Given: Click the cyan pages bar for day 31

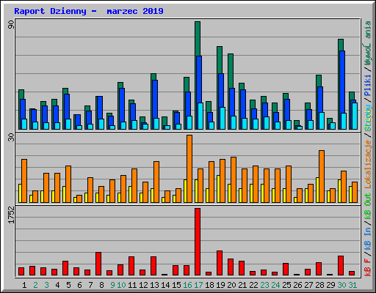Looking at the screenshot, I should [x=355, y=116].
